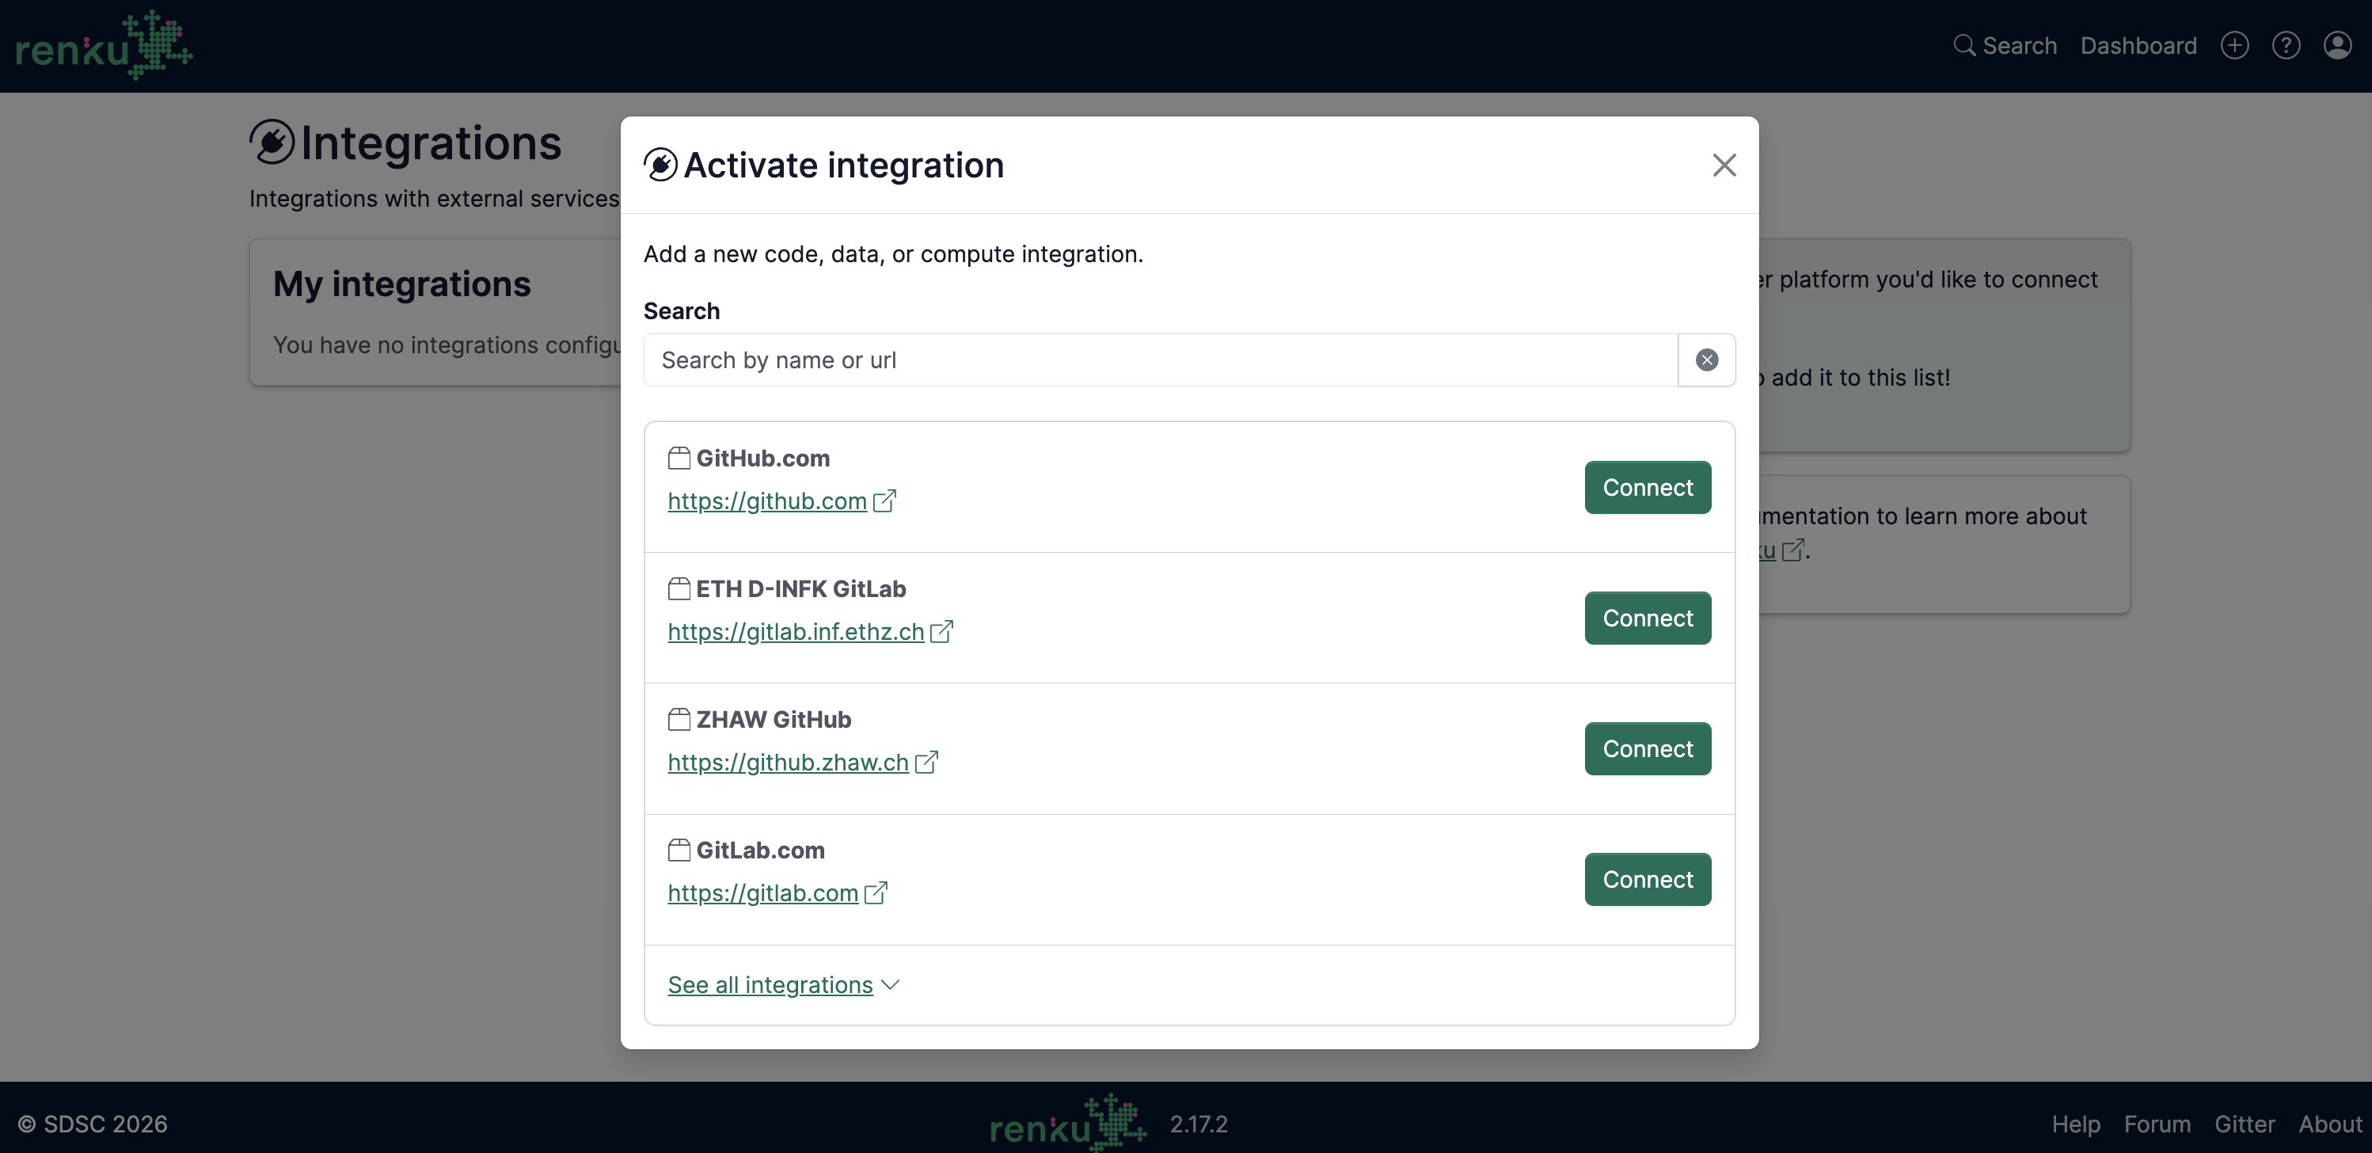Click the © SDSC 2026 footer text
Screen dimensions: 2372x1153
click(93, 1124)
